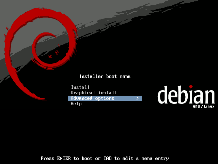Highlight the Advanced options entry
Screen dimensions: 218x164
pyautogui.click(x=92, y=98)
